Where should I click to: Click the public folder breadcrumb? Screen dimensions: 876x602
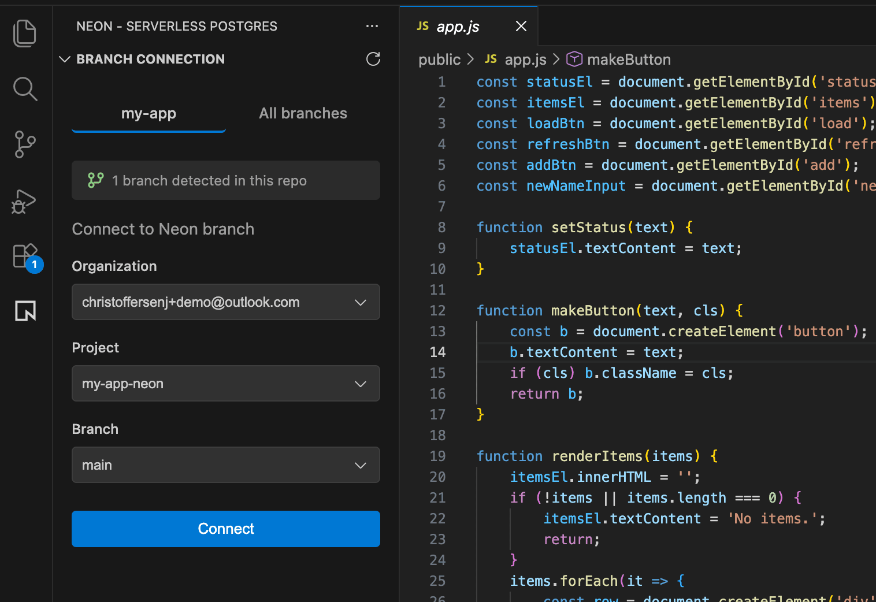tap(439, 60)
